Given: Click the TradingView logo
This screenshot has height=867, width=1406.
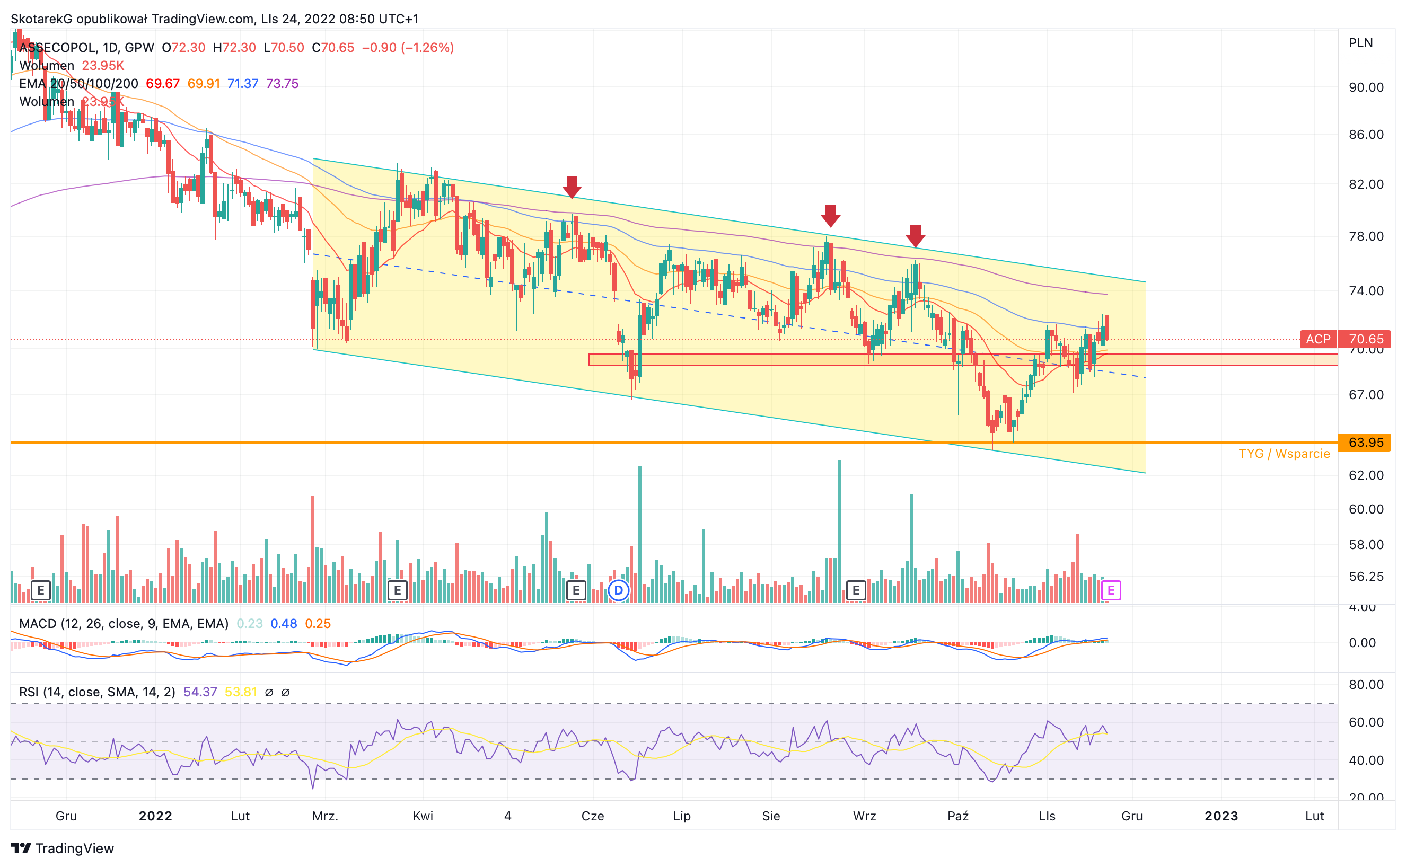Looking at the screenshot, I should tap(63, 848).
